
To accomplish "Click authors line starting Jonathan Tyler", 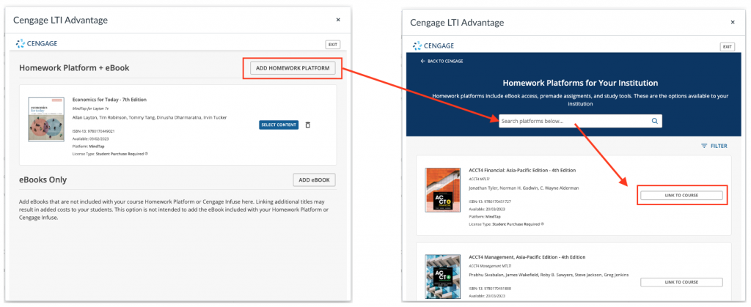I will 524,188.
